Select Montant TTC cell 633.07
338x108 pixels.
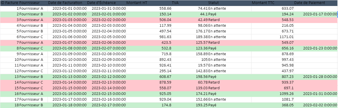click(x=273, y=9)
